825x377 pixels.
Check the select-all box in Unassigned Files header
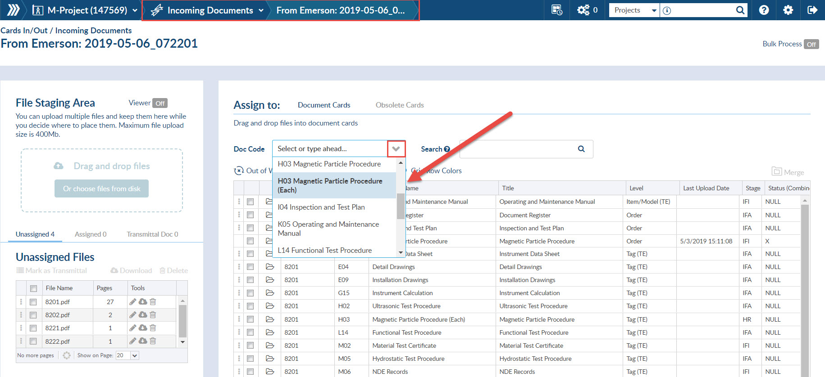click(33, 288)
